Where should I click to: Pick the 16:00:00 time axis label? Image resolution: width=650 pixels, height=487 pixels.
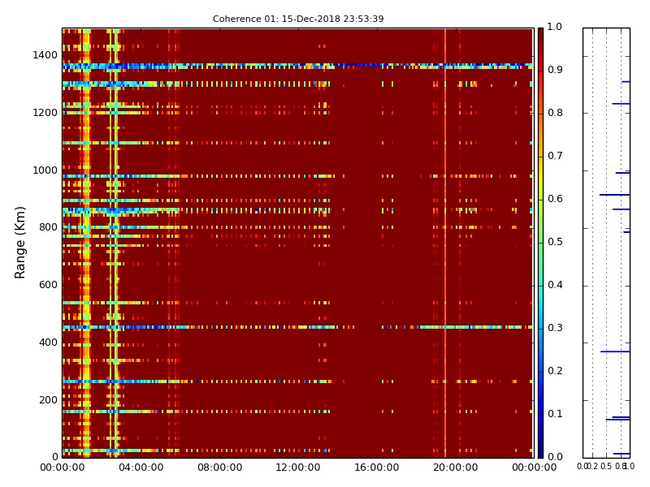click(376, 468)
